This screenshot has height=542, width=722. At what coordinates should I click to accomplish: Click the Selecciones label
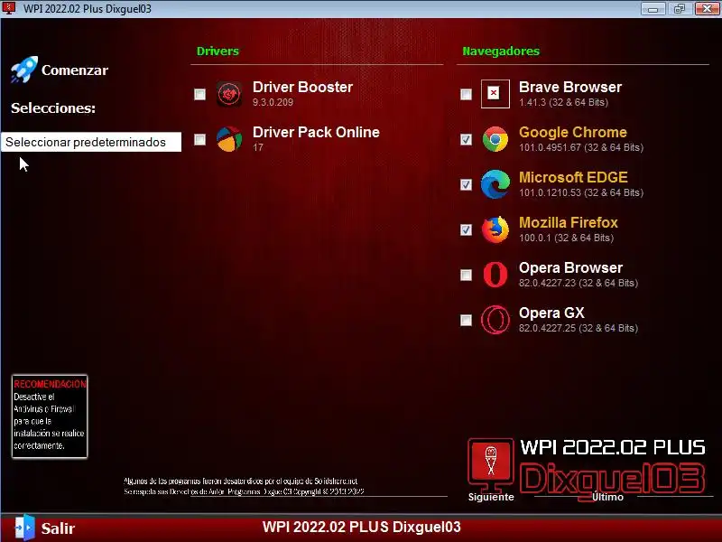(x=53, y=107)
